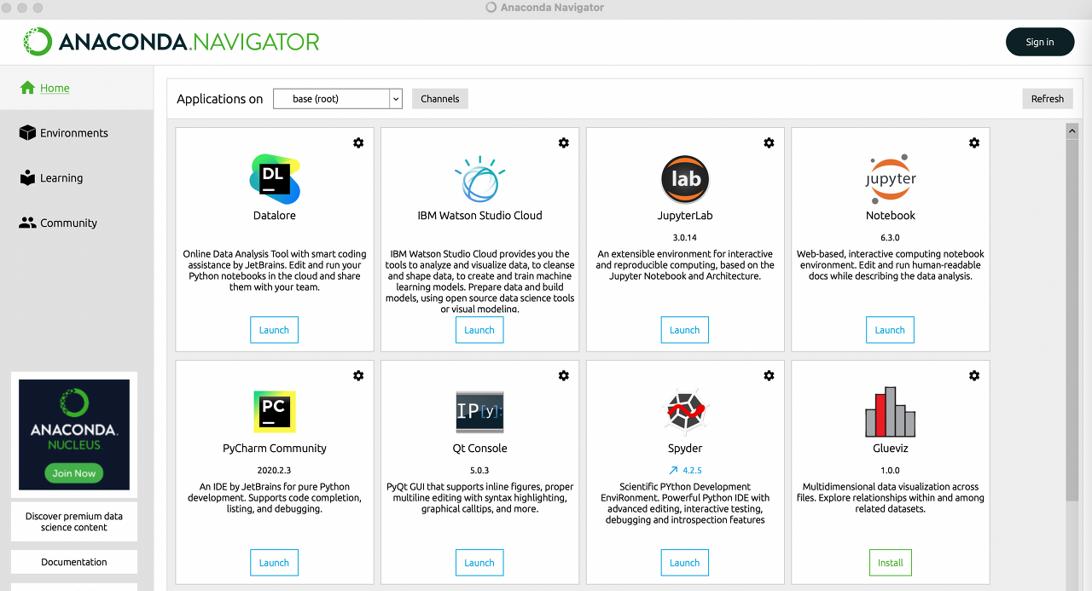Click Join Now on Anaconda Nucleus ad

pyautogui.click(x=74, y=473)
